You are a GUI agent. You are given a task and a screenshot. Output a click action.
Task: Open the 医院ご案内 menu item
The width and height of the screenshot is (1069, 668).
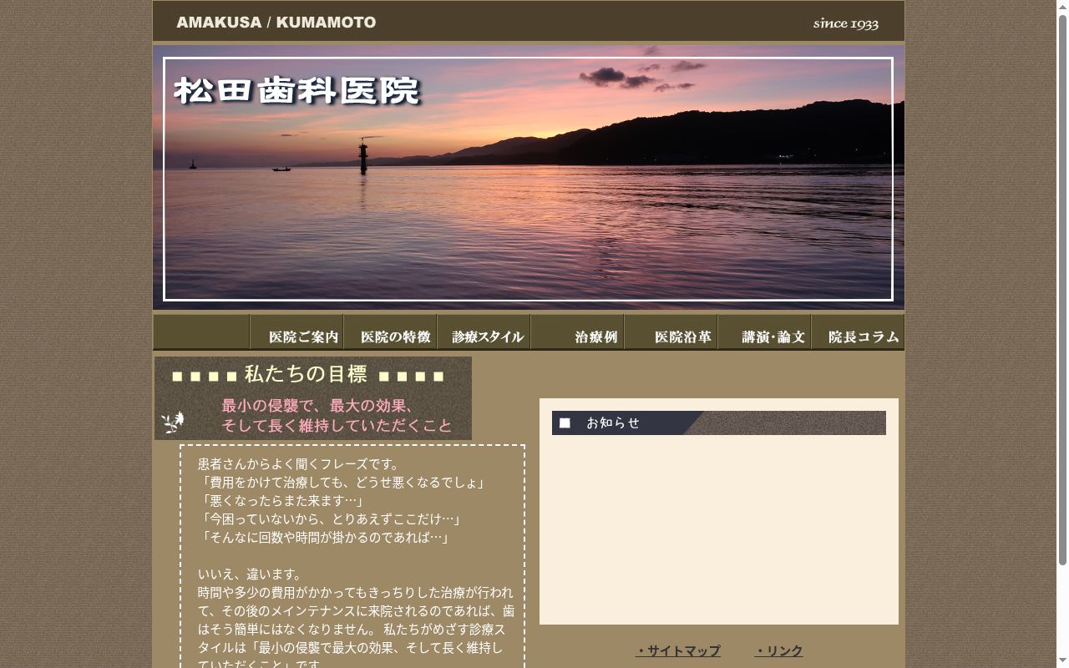tap(296, 332)
